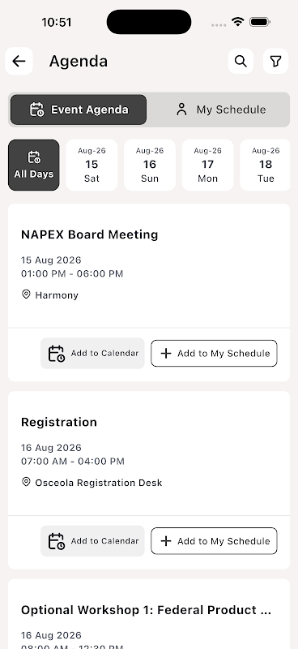The width and height of the screenshot is (298, 649).
Task: Open the filter funnel icon
Action: [x=275, y=62]
